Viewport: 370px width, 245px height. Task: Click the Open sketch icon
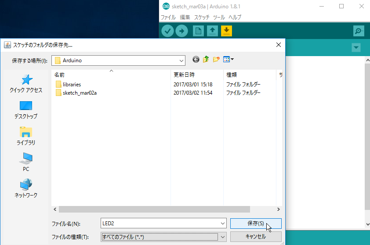coord(212,31)
